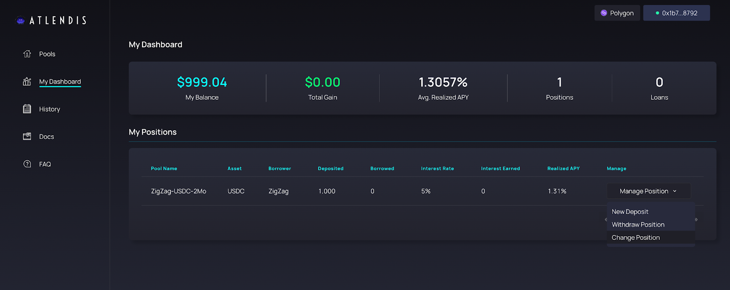
Task: Select New Deposit from the menu
Action: pyautogui.click(x=630, y=212)
